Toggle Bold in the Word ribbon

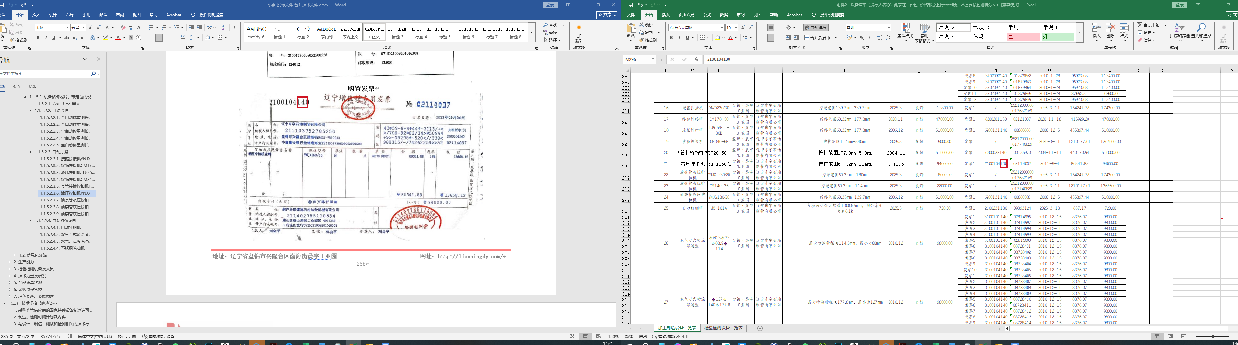coord(38,37)
